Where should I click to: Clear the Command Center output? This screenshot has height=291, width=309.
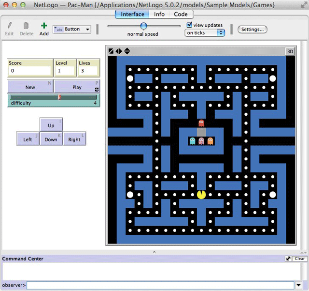pyautogui.click(x=299, y=259)
